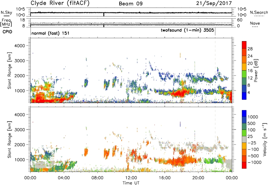Click the 'N.Search' legend label
Image resolution: width=268 pixels, height=185 pixels.
click(x=259, y=12)
